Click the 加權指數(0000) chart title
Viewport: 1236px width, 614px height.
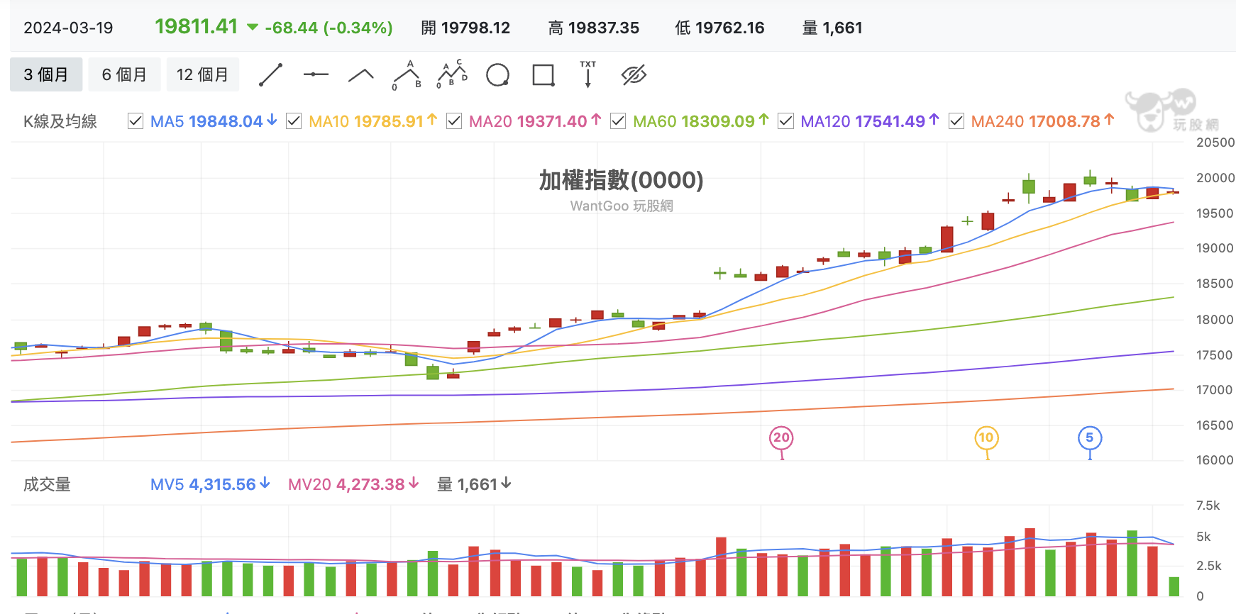(x=621, y=180)
